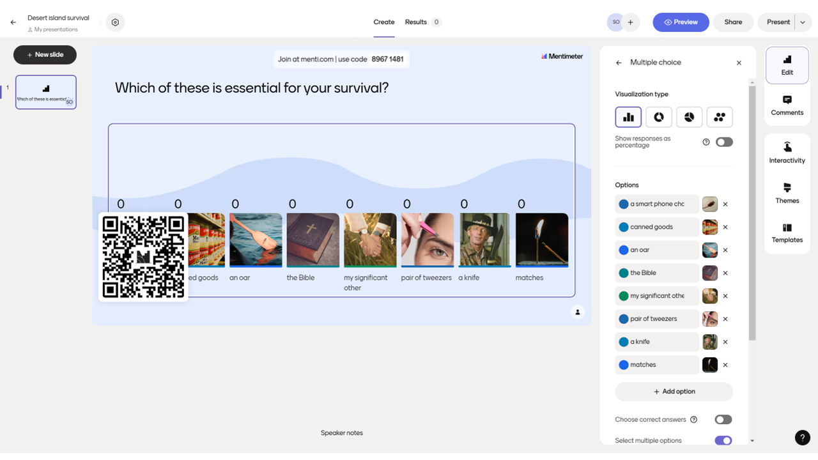This screenshot has height=460, width=818.
Task: Click the add collaborator plus button
Action: click(630, 22)
